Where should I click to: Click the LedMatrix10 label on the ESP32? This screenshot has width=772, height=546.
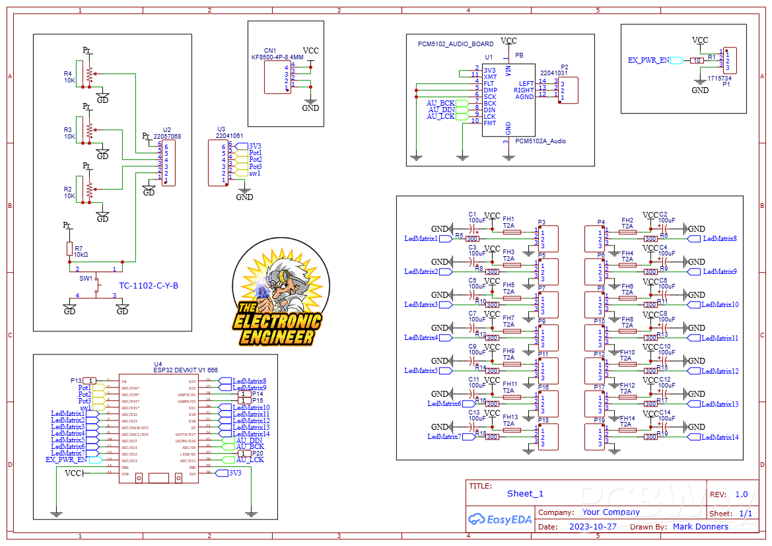pos(251,407)
